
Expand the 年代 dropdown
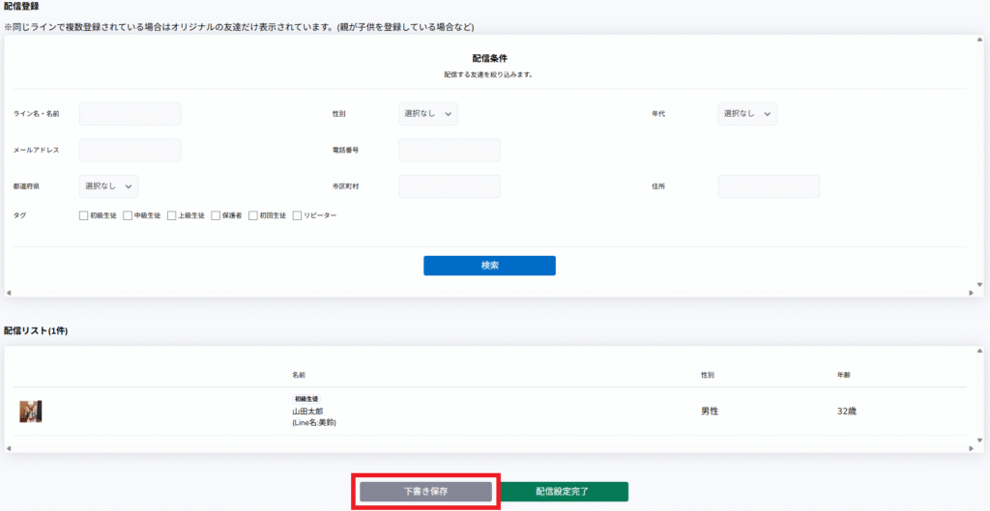[747, 114]
